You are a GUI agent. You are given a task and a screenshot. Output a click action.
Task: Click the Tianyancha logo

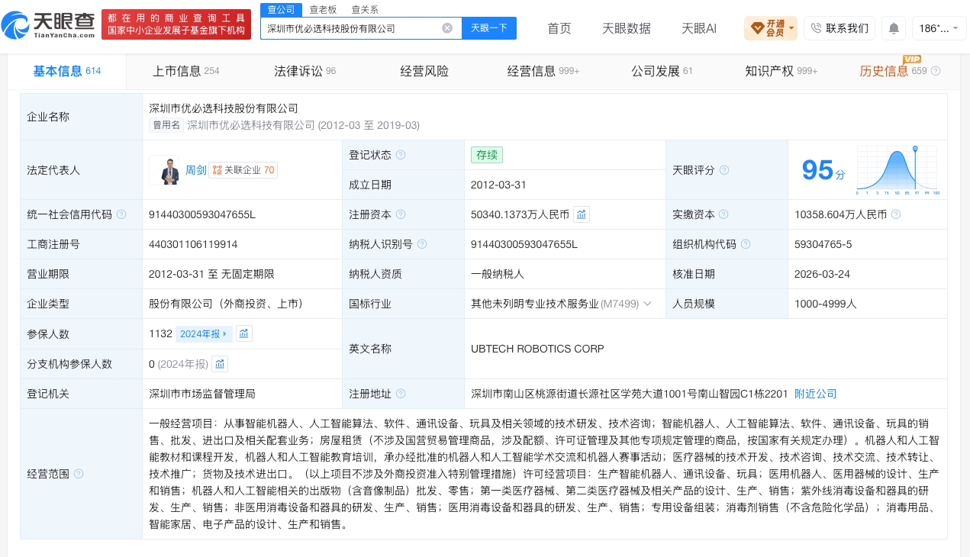point(49,25)
